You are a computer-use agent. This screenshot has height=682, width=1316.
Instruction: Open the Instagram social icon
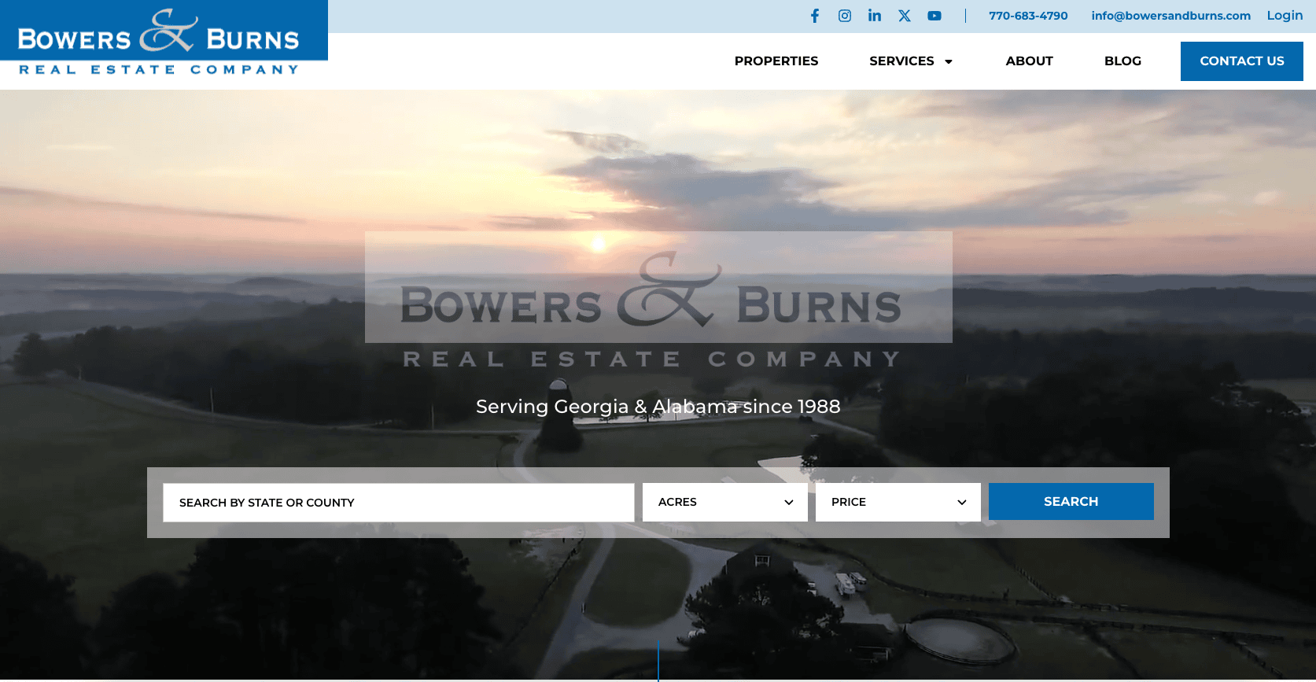(x=845, y=16)
